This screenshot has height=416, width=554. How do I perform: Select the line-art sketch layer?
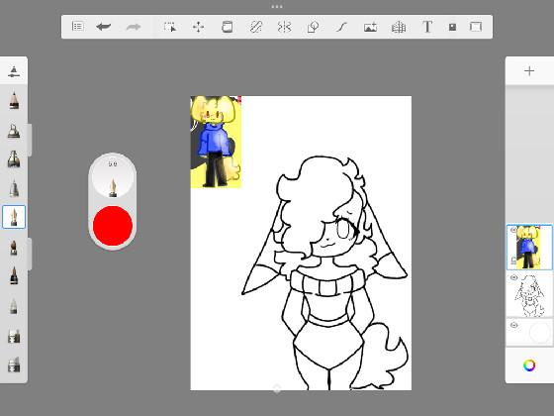(x=529, y=295)
